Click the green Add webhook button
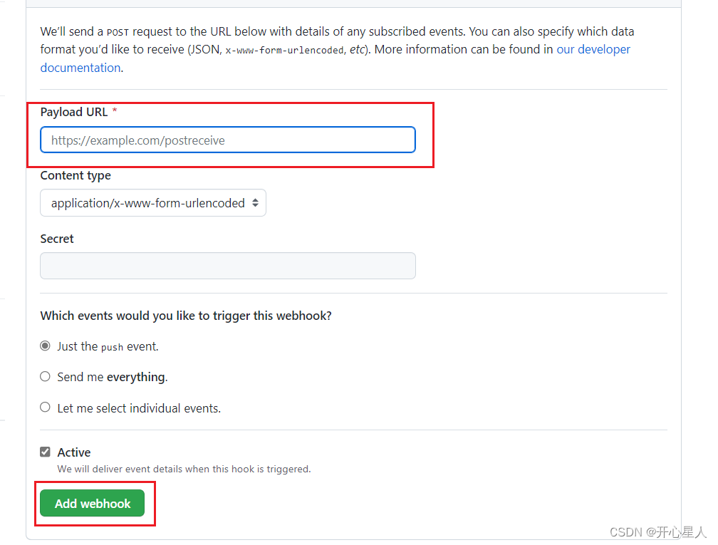Image resolution: width=718 pixels, height=545 pixels. pos(92,503)
